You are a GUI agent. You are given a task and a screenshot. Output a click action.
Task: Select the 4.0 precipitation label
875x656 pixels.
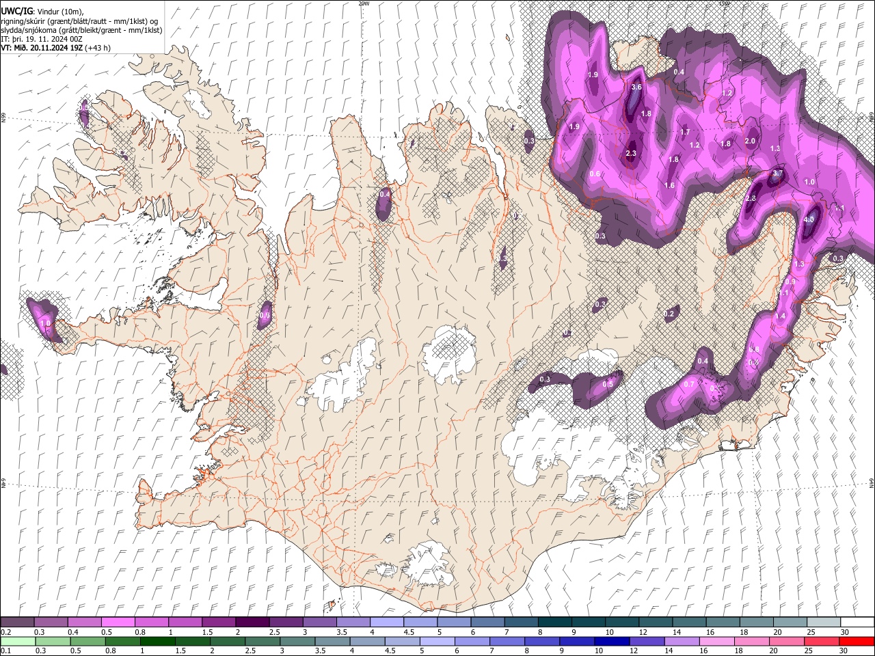(x=809, y=220)
